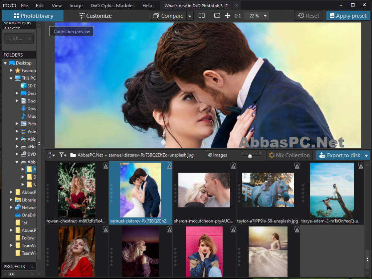The width and height of the screenshot is (372, 279).
Task: Open the Help menu
Action: pos(147,5)
